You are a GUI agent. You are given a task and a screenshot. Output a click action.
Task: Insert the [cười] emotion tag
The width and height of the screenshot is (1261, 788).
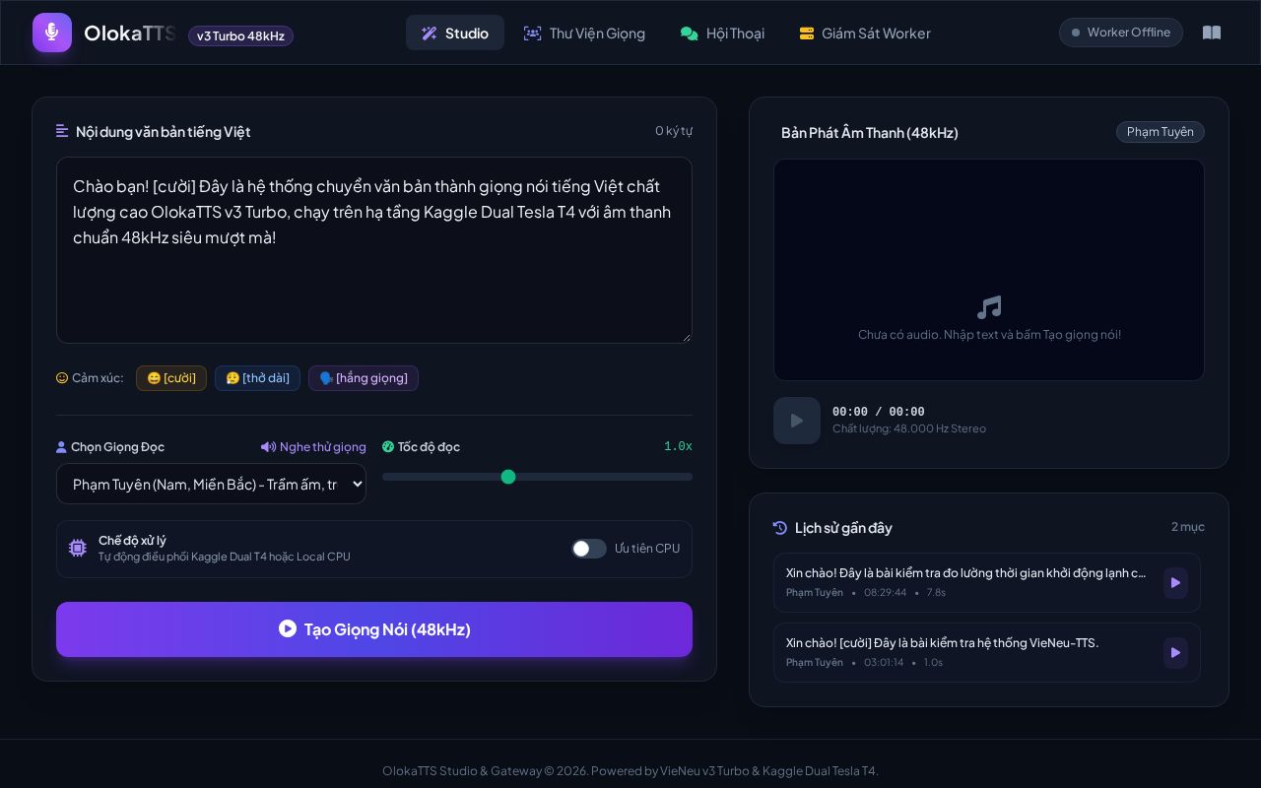(171, 378)
